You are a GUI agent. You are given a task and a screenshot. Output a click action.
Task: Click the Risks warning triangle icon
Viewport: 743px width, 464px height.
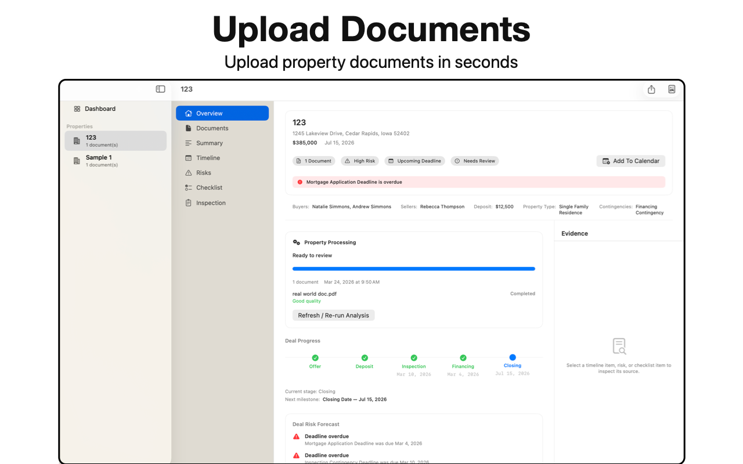point(188,173)
